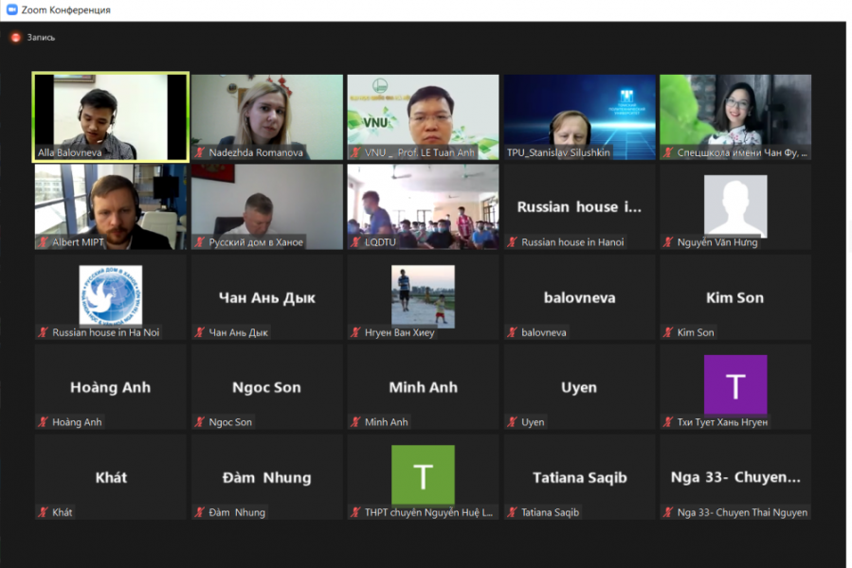Screen dimensions: 852x568
Task: Click muted microphone icon beside Hoàng Anh name
Action: pos(44,423)
